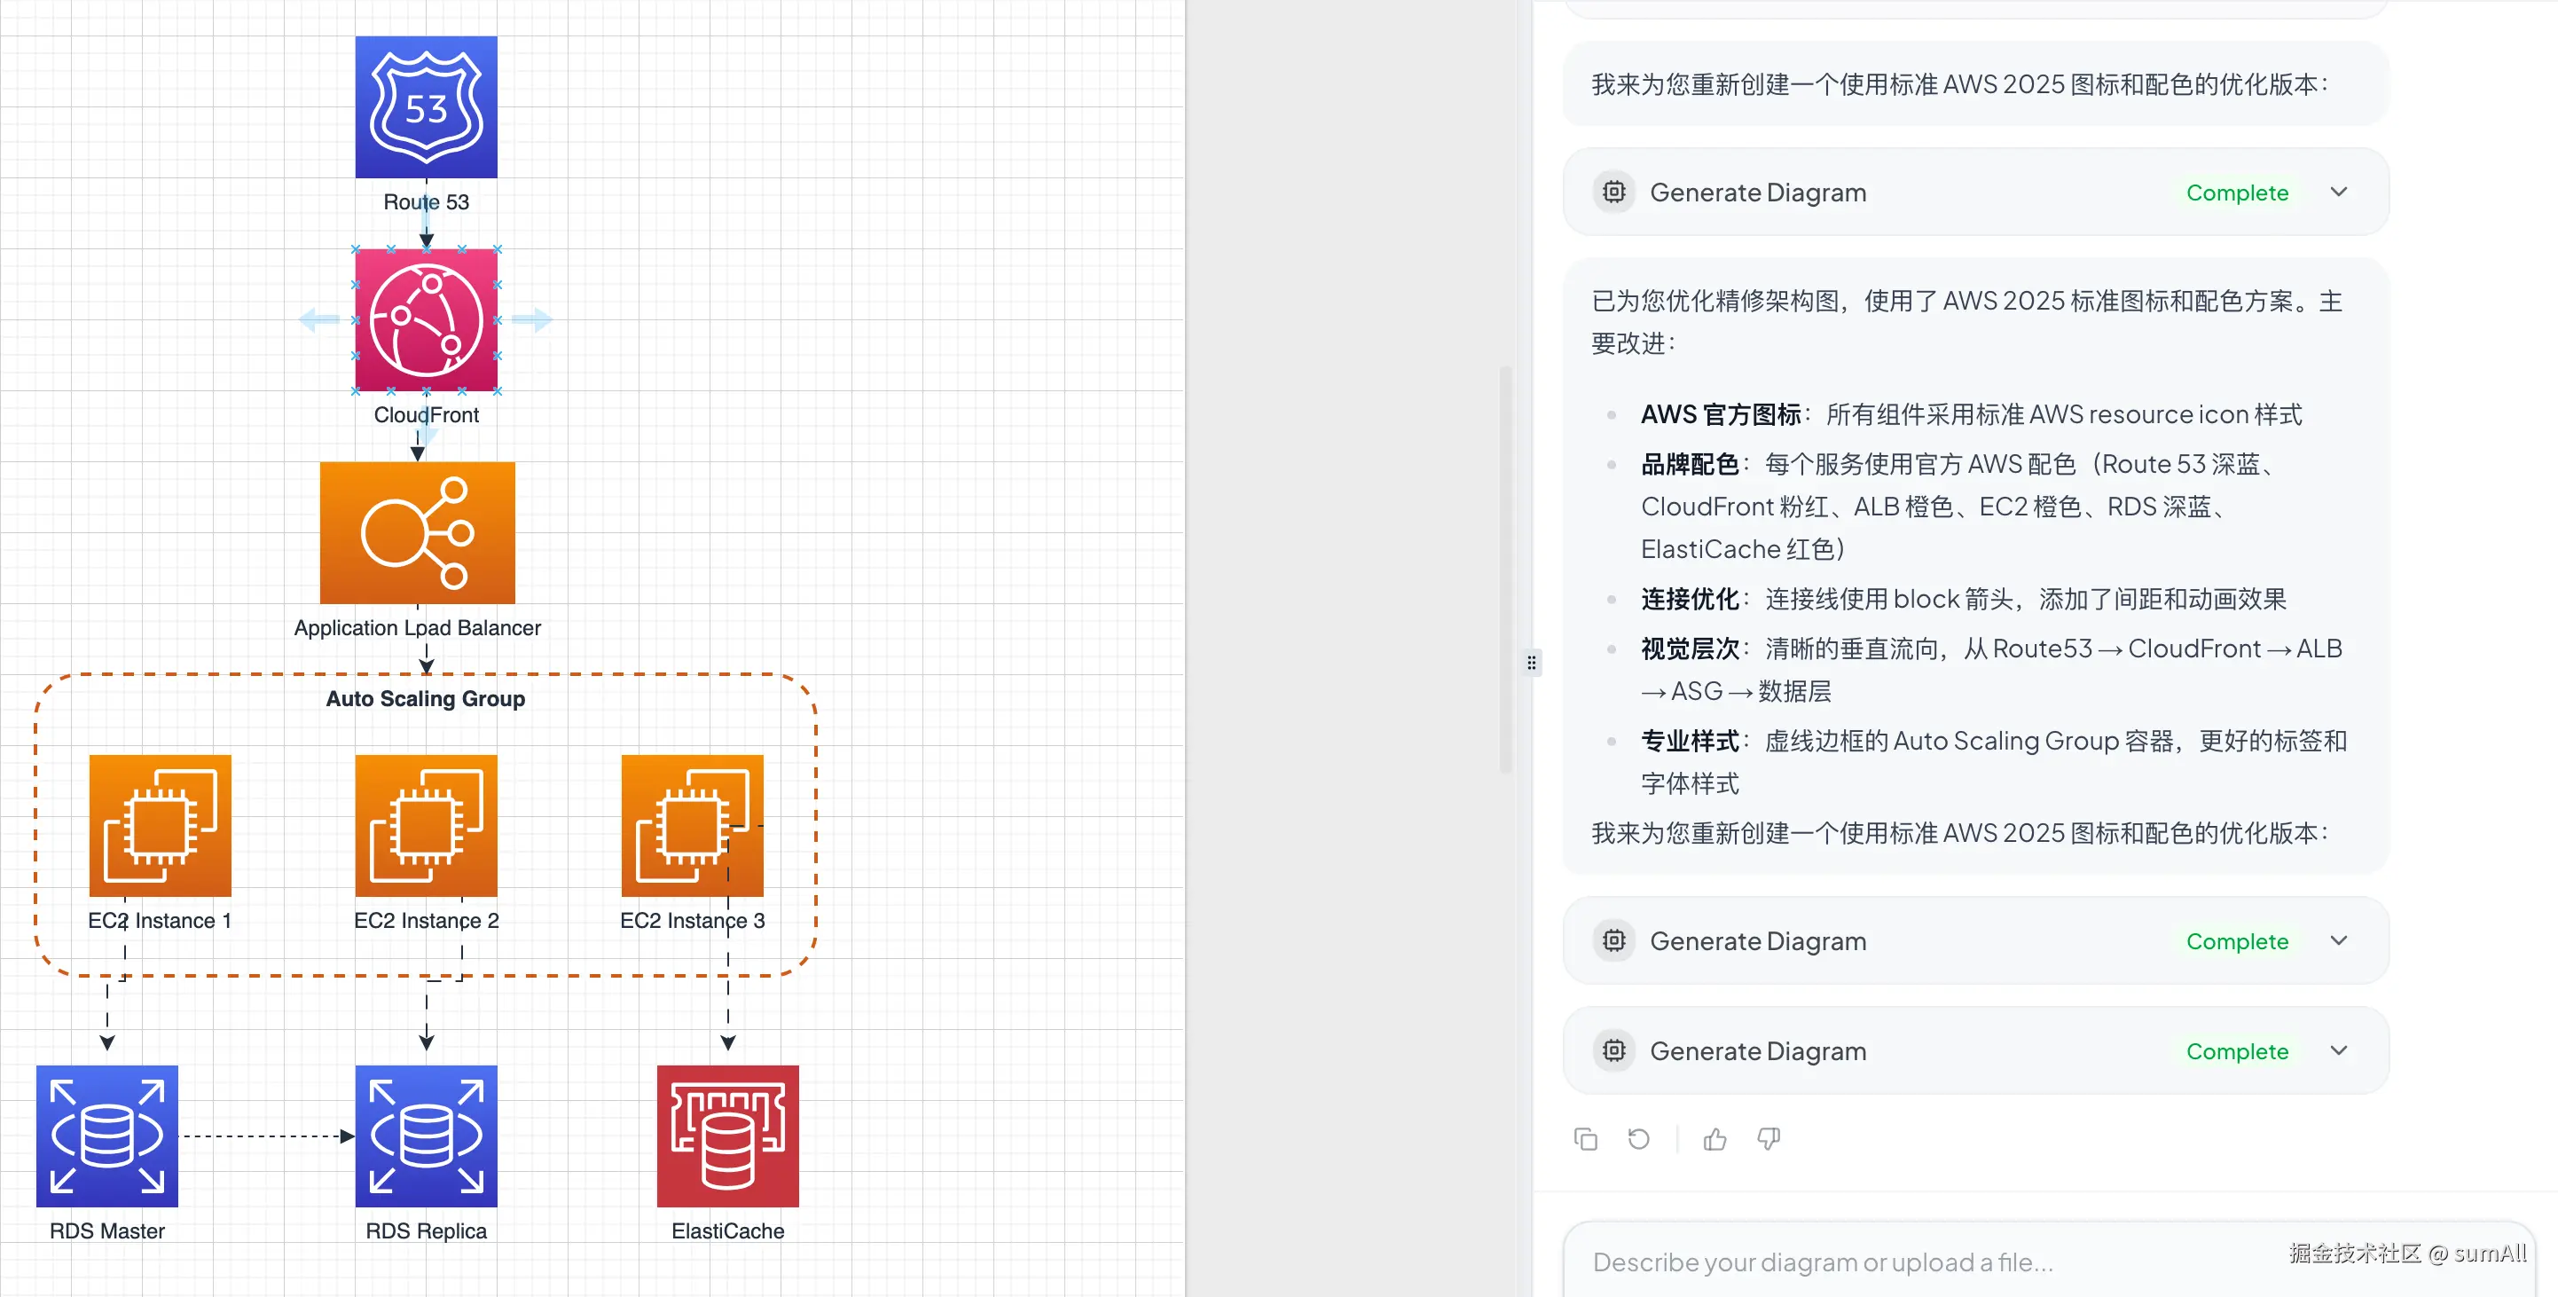2558x1297 pixels.
Task: Expand the last Generate Diagram chevron
Action: (x=2339, y=1050)
